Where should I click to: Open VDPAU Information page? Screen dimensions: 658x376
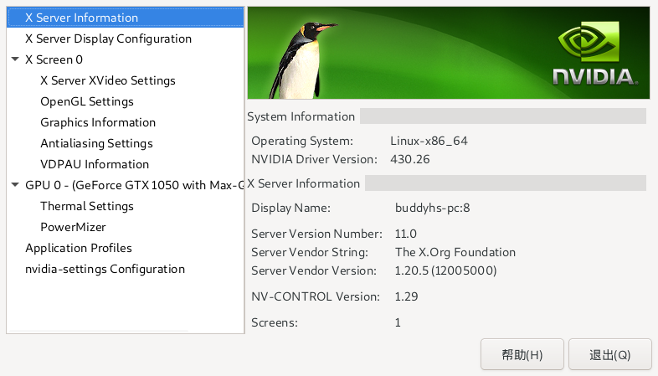tap(95, 164)
